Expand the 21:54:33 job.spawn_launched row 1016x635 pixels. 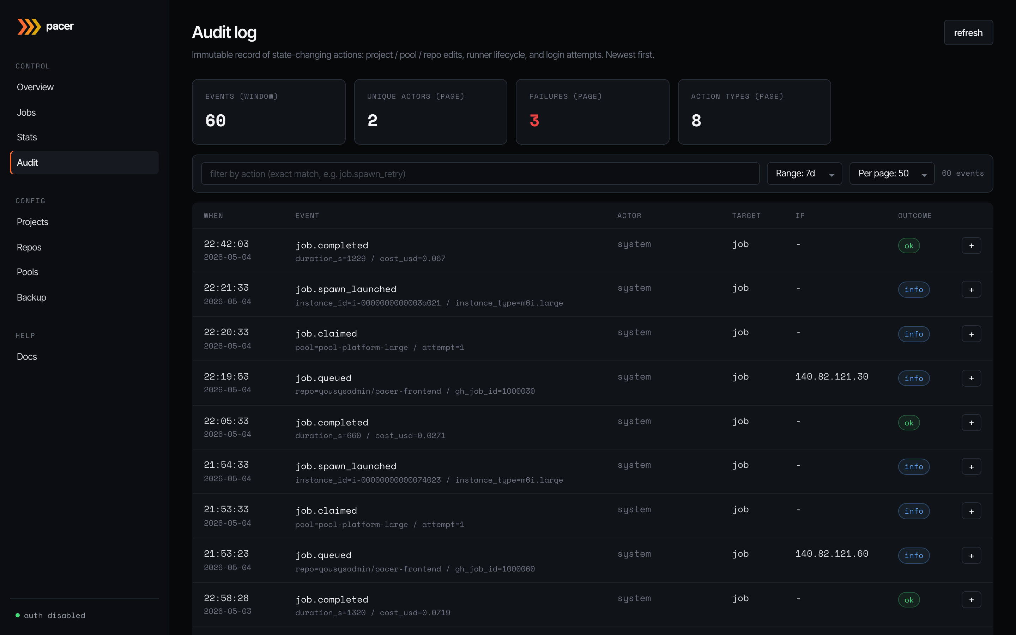click(971, 467)
